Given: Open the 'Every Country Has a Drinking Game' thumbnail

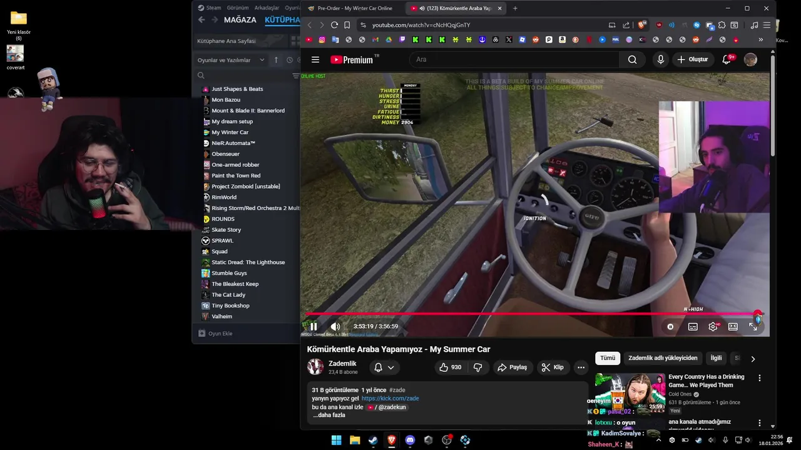Looking at the screenshot, I should tap(630, 392).
